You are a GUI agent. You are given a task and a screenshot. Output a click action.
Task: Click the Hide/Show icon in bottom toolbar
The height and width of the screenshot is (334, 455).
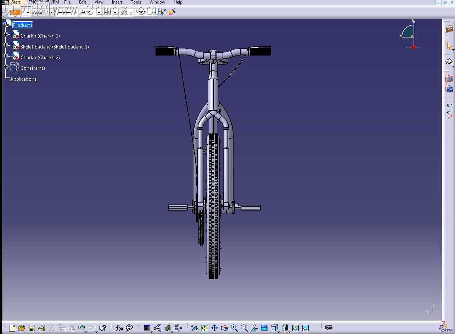295,328
